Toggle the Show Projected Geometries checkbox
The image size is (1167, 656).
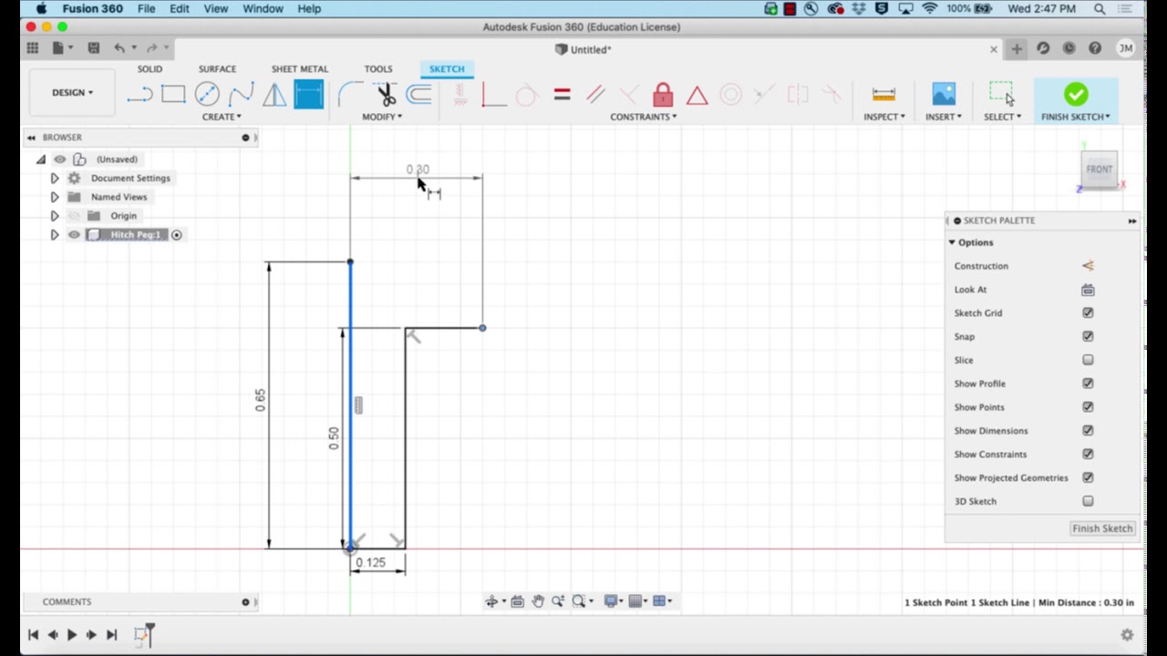(1088, 477)
